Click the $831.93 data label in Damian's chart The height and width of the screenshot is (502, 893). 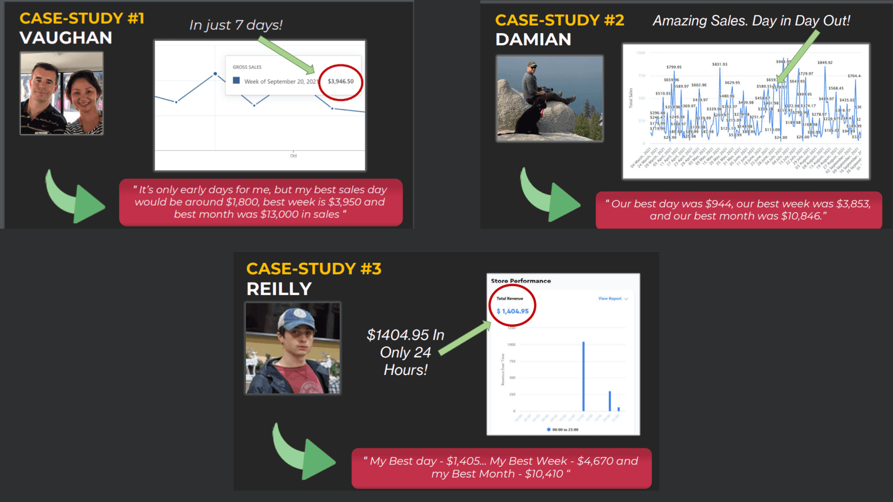tap(720, 64)
